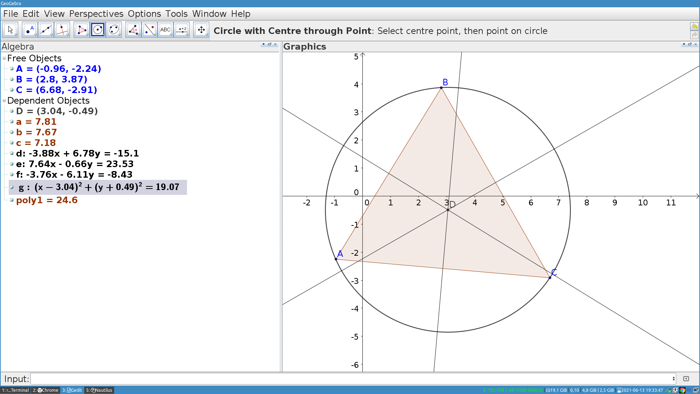The image size is (700, 394).
Task: Choose the Angle measurement tool
Action: (133, 29)
